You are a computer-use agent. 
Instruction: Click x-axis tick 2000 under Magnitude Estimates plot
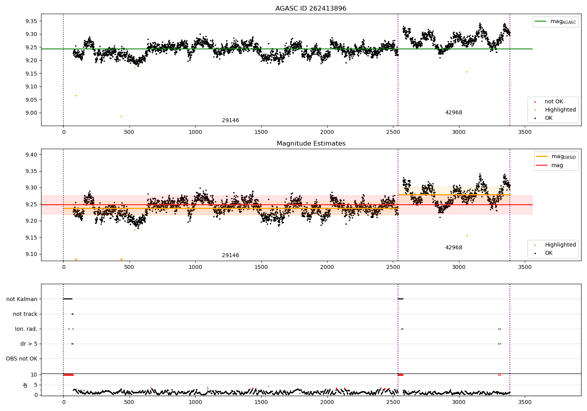point(327,267)
